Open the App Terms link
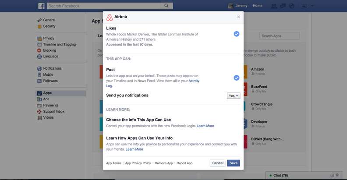Image resolution: width=347 pixels, height=180 pixels. point(114,163)
